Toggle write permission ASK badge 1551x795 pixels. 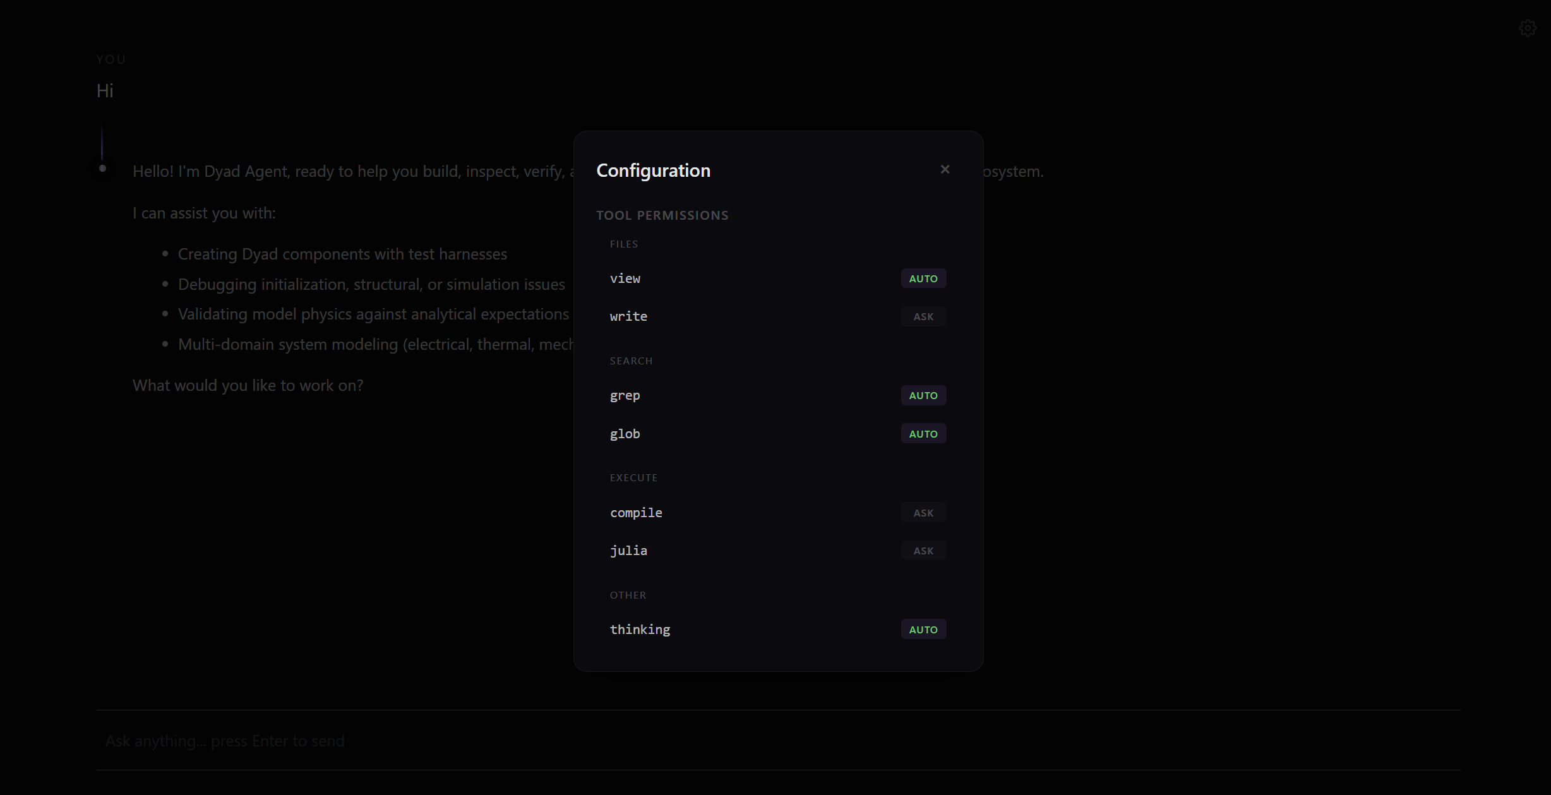tap(923, 316)
